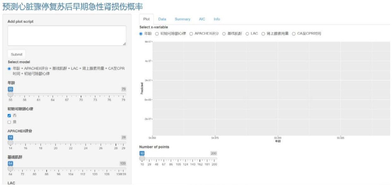Click the Number of points slider handle
Viewport: 392px width, 187px height.
tap(142, 158)
